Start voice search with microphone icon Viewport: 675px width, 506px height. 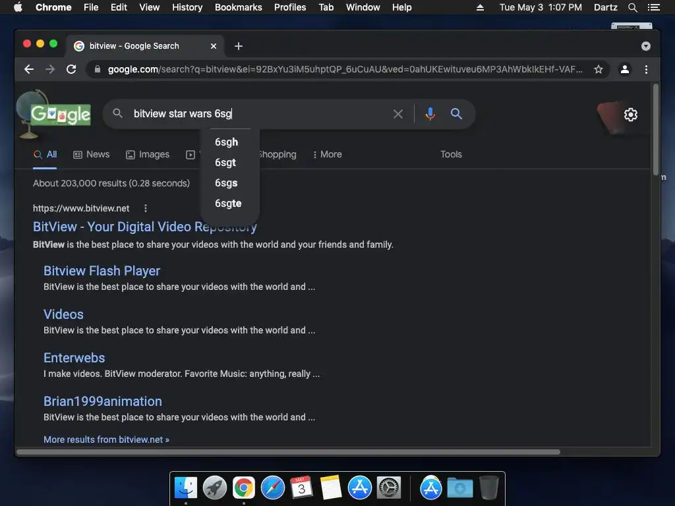coord(430,114)
